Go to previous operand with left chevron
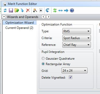The width and height of the screenshot is (100, 94). [43, 17]
